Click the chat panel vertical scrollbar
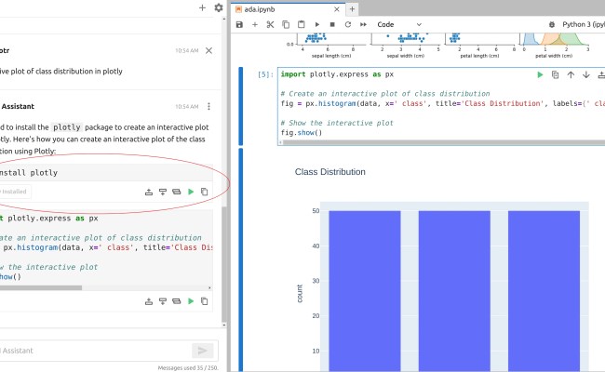The image size is (605, 372). 224,266
